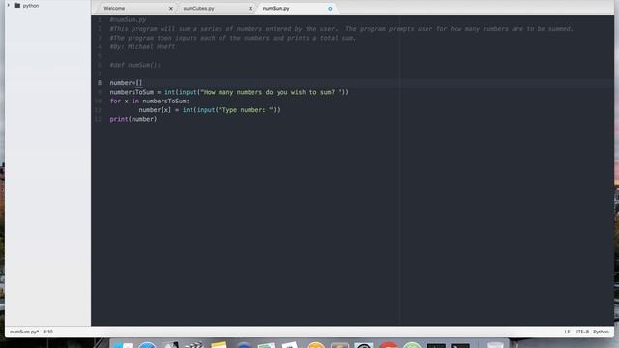Click the 'for x in numbersToSum:' line
Screen dimensions: 619x348
click(x=150, y=101)
